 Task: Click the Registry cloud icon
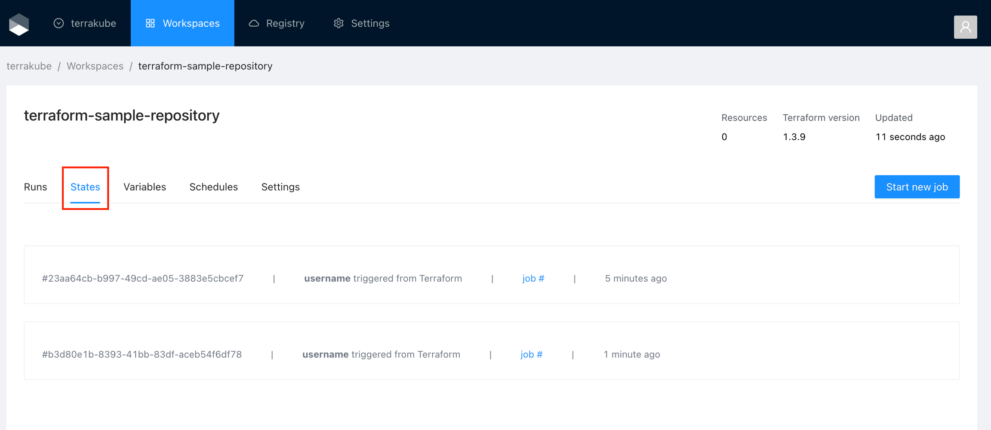point(254,23)
